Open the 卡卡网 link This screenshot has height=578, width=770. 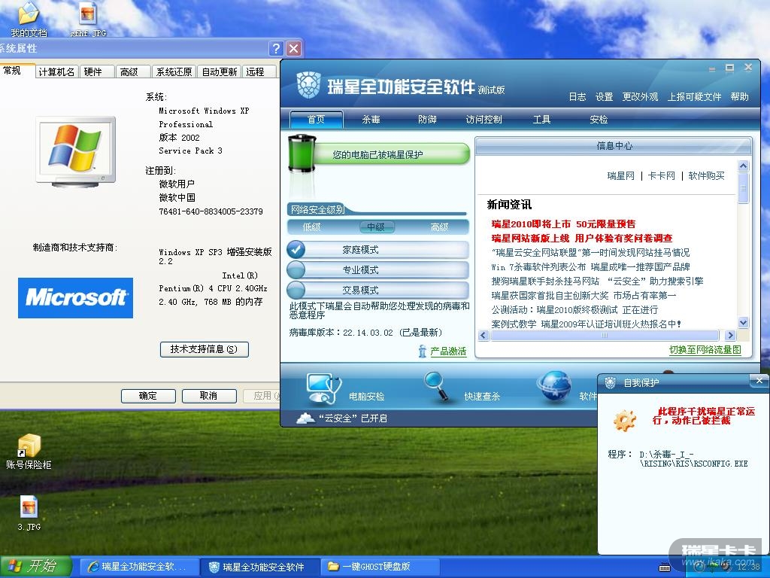662,175
